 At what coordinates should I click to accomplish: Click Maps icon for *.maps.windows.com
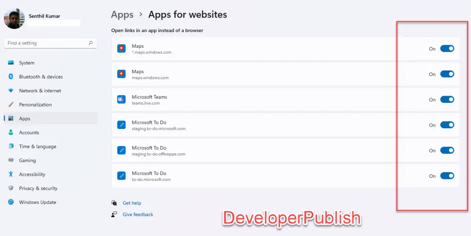(x=121, y=49)
